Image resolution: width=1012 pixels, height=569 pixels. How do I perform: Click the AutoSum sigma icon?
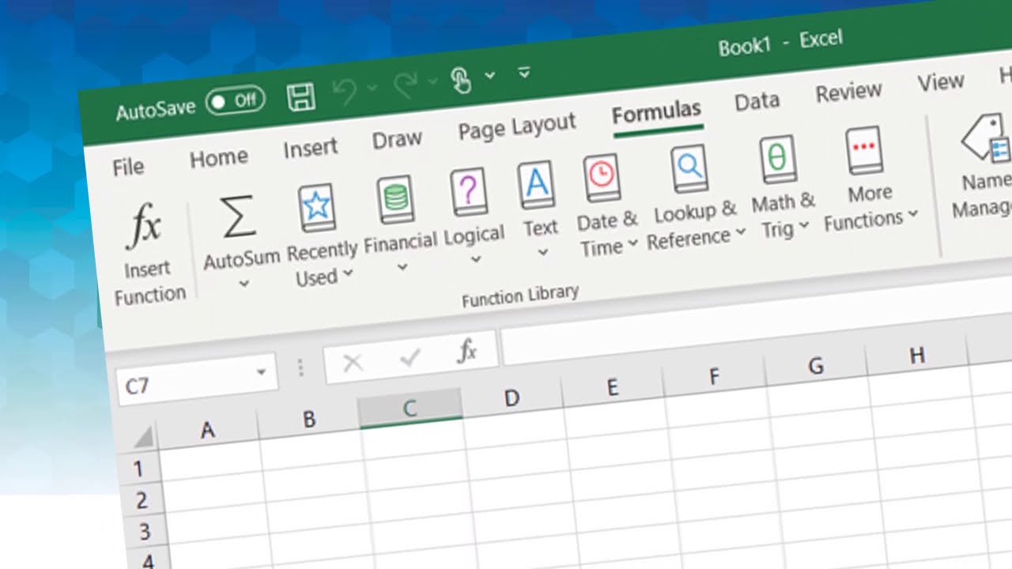tap(240, 219)
